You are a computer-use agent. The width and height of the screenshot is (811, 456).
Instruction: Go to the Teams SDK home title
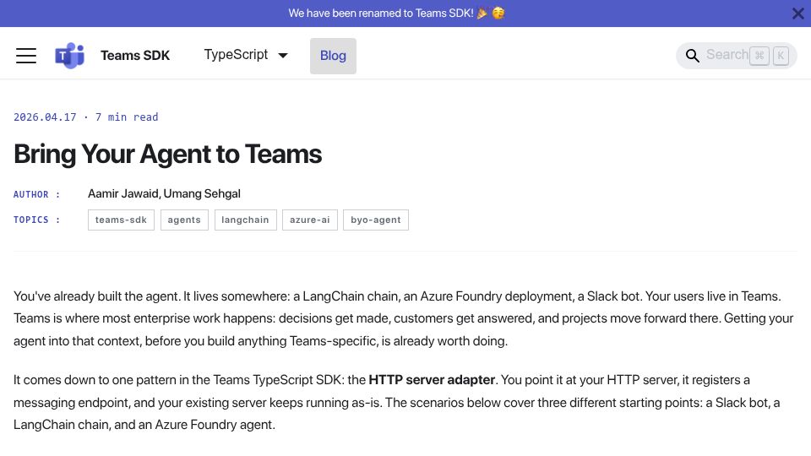[x=135, y=56]
